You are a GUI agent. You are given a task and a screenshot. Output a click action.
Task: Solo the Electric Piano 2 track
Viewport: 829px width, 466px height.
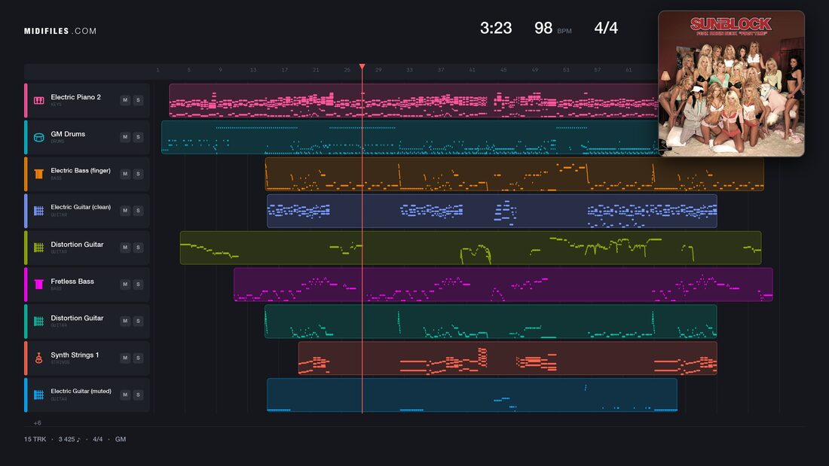[x=138, y=100]
